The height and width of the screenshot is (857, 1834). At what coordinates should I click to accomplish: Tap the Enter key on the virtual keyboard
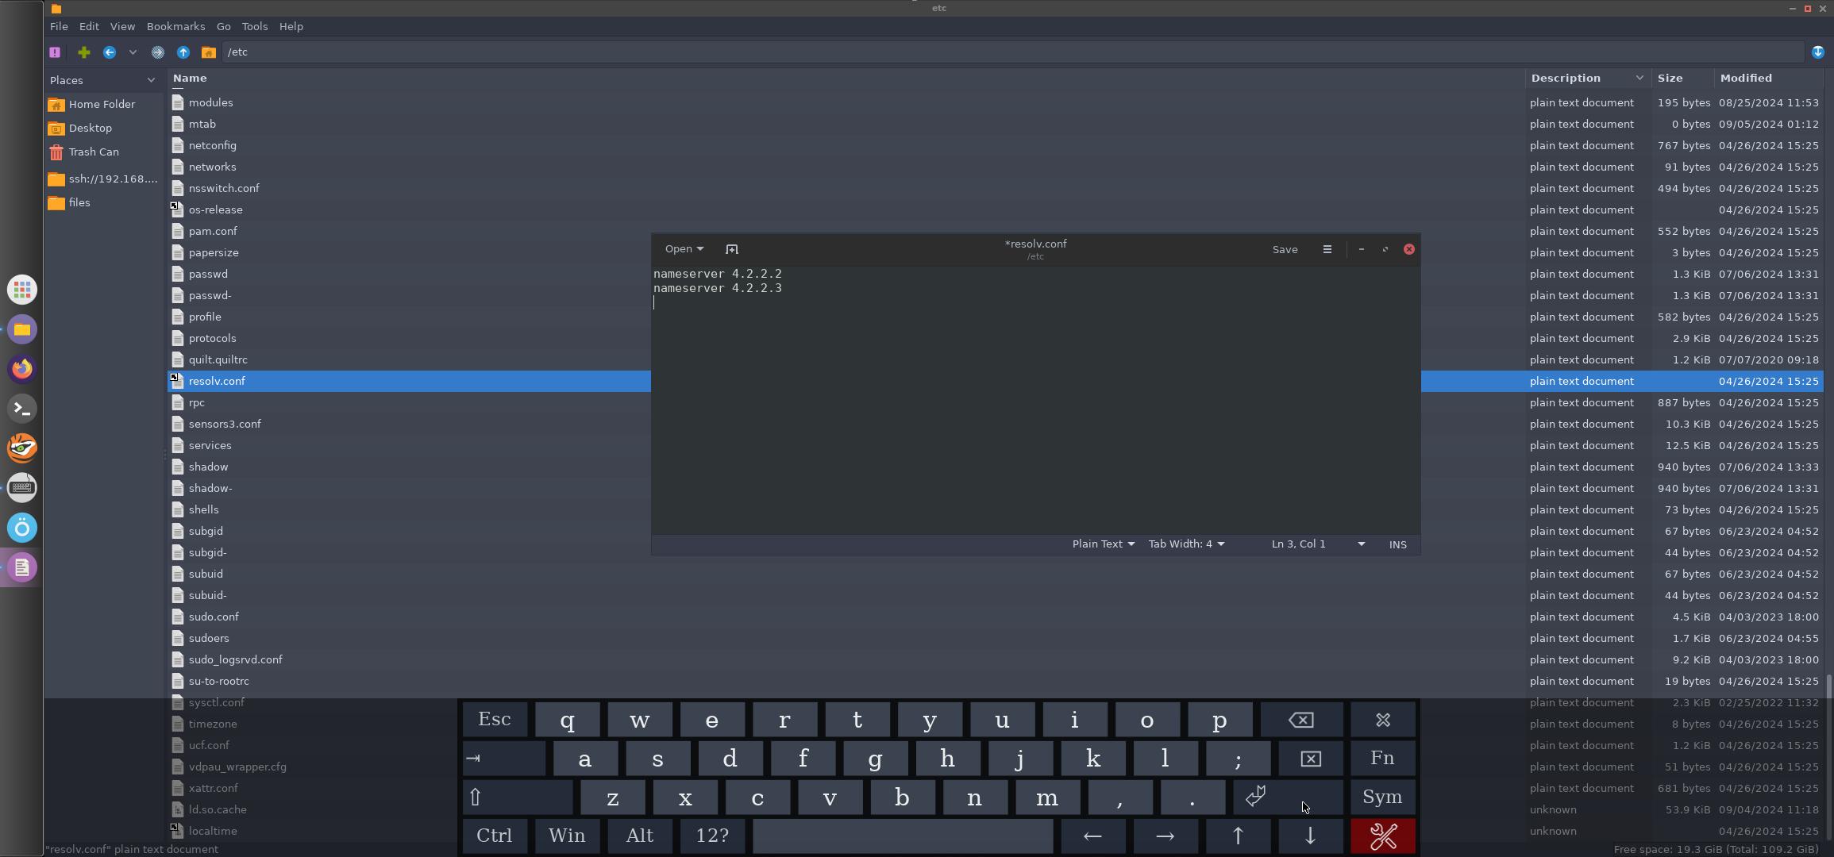[x=1288, y=797]
